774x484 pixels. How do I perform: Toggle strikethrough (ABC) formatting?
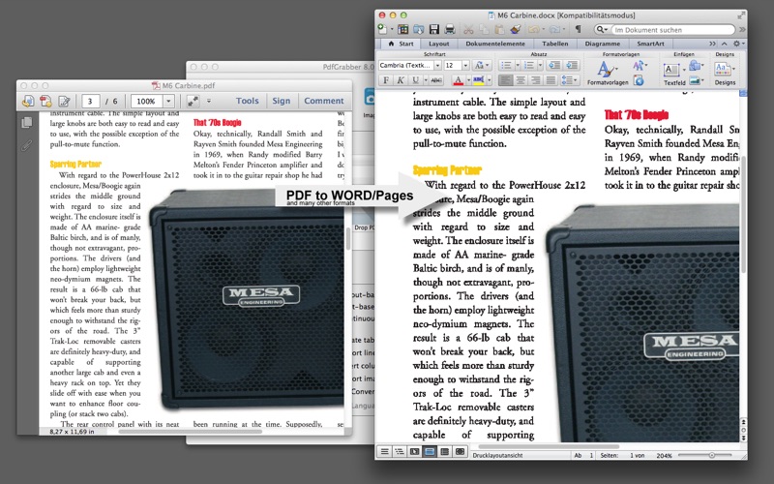[x=436, y=80]
